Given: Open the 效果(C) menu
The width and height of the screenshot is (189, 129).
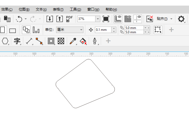Looking at the screenshot, I should (x=7, y=9).
